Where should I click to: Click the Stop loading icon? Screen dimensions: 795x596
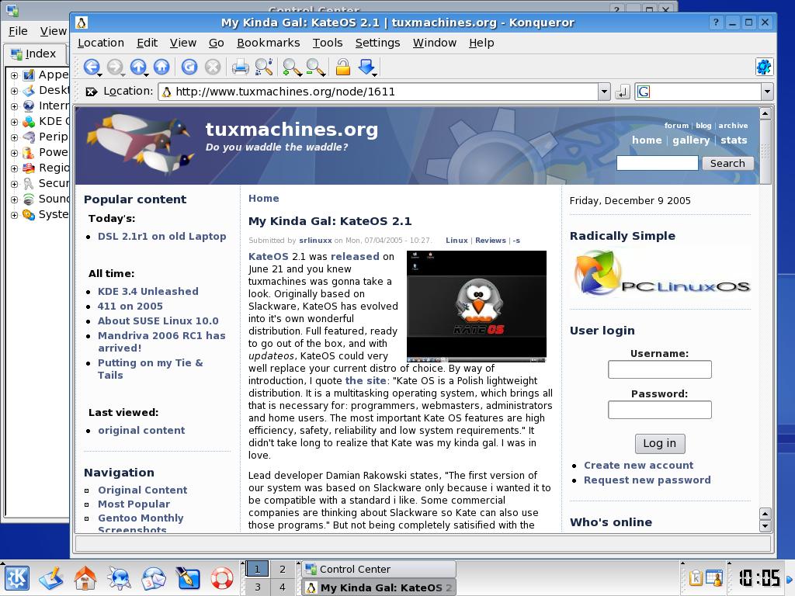(213, 67)
